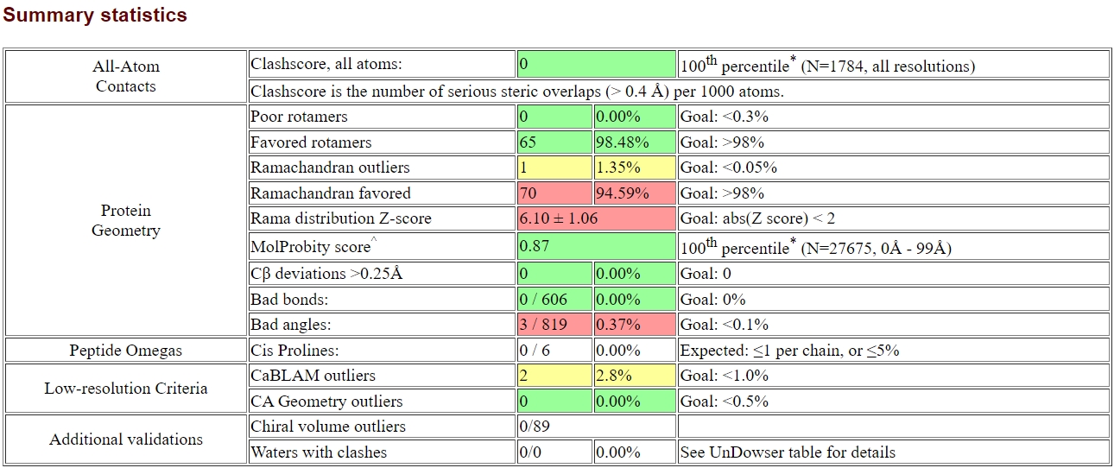Click the 'Poor rotamers' row label
This screenshot has width=1114, height=468.
tap(299, 117)
